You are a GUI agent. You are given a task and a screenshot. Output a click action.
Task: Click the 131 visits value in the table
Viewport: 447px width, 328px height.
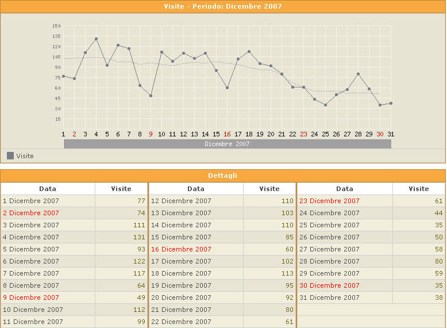139,237
